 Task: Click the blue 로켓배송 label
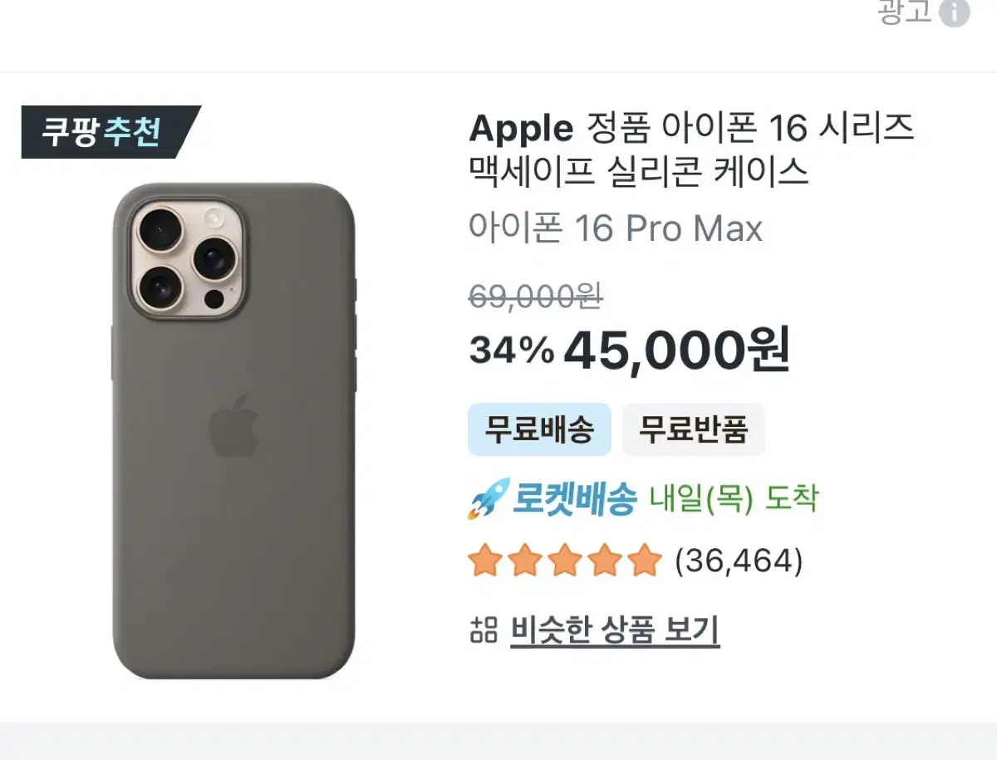[574, 499]
